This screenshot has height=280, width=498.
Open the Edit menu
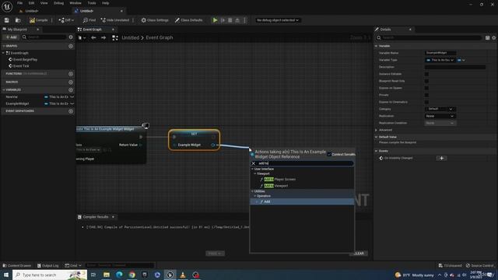tap(31, 3)
